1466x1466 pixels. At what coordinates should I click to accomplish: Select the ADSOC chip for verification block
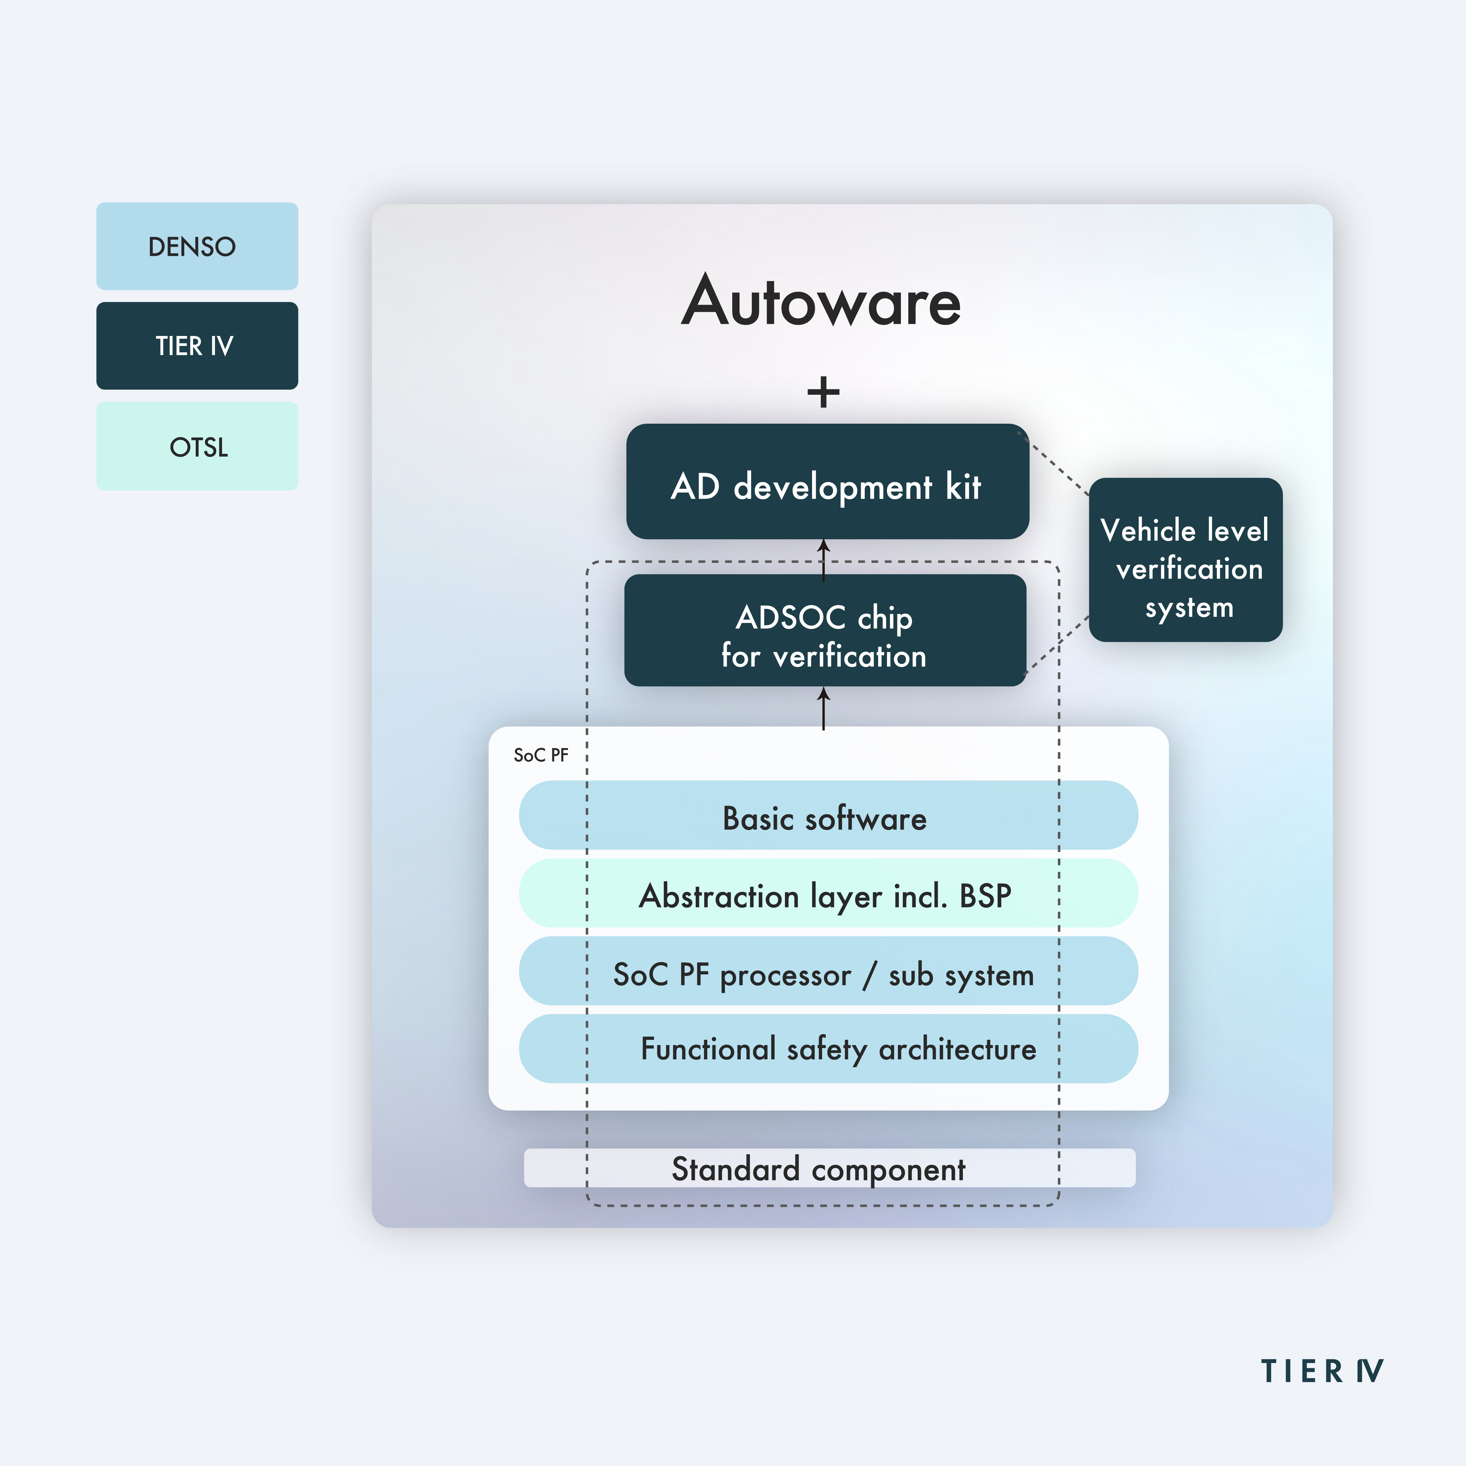pos(825,630)
